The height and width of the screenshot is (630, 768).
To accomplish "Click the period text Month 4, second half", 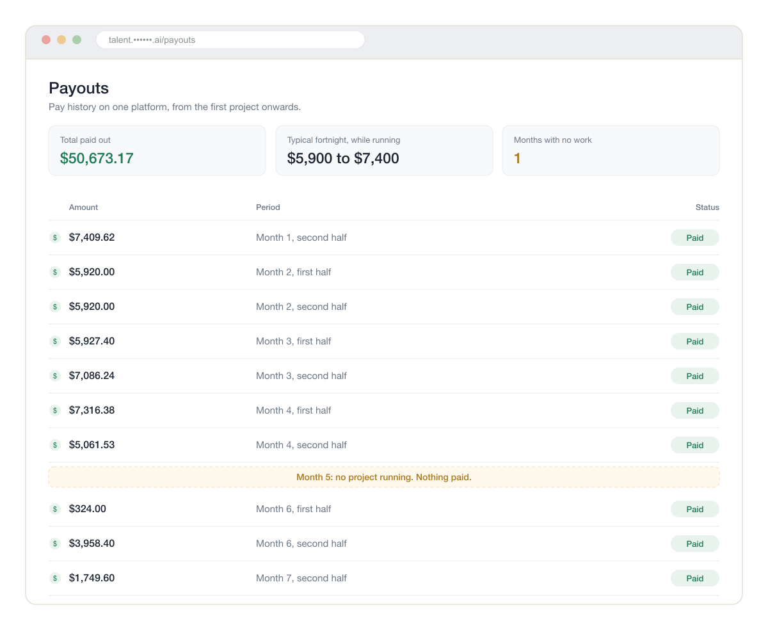I will click(x=301, y=445).
